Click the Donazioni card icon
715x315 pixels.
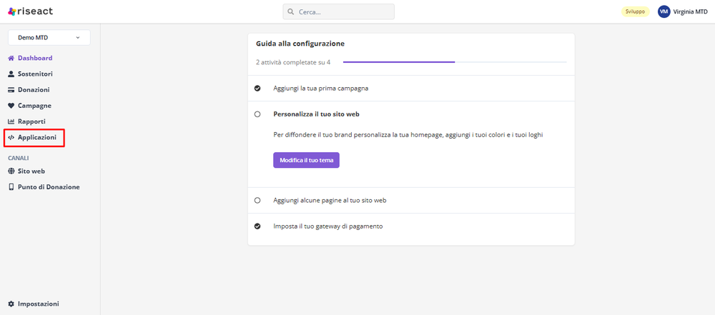coord(11,90)
